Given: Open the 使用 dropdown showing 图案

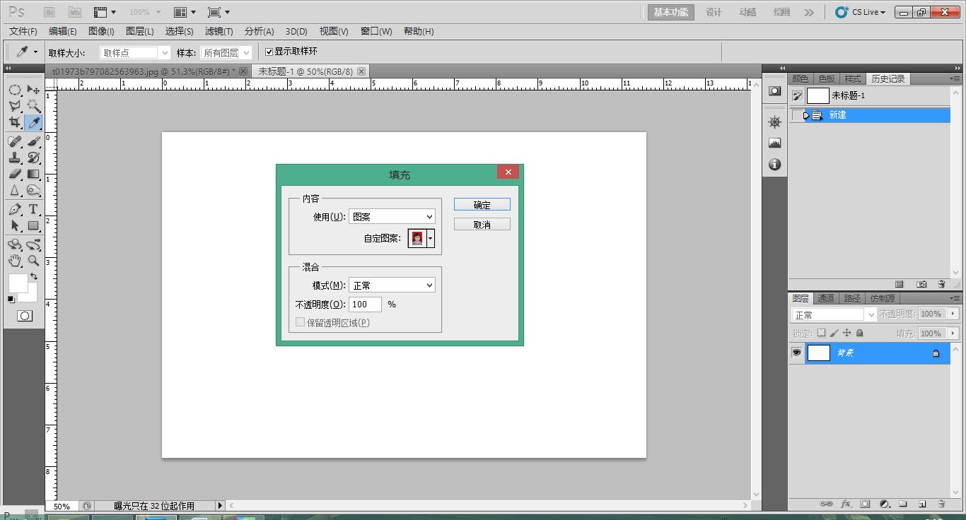Looking at the screenshot, I should pyautogui.click(x=392, y=217).
